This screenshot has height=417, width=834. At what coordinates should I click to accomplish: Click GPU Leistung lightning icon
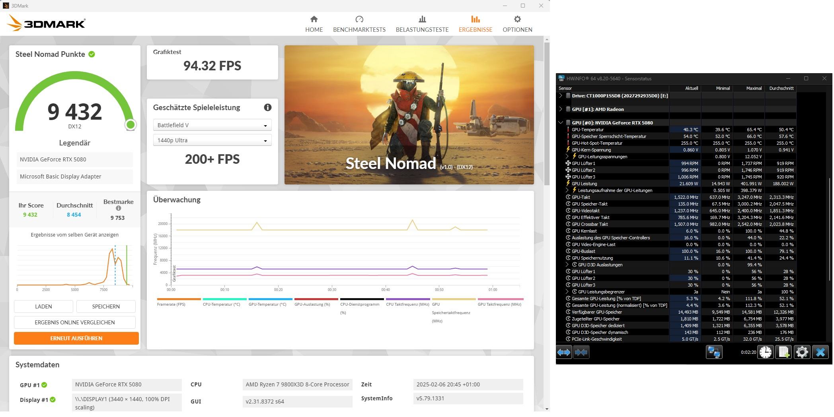(568, 184)
